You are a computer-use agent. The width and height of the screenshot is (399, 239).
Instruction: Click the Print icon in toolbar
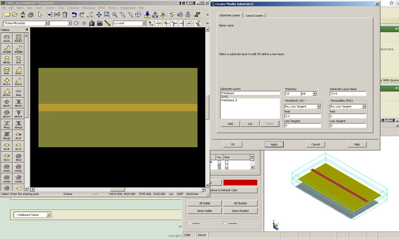click(x=31, y=15)
